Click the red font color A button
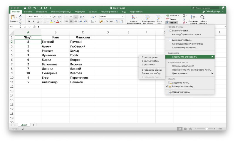Image resolution: width=235 pixels, height=142 pixels. 58,21
